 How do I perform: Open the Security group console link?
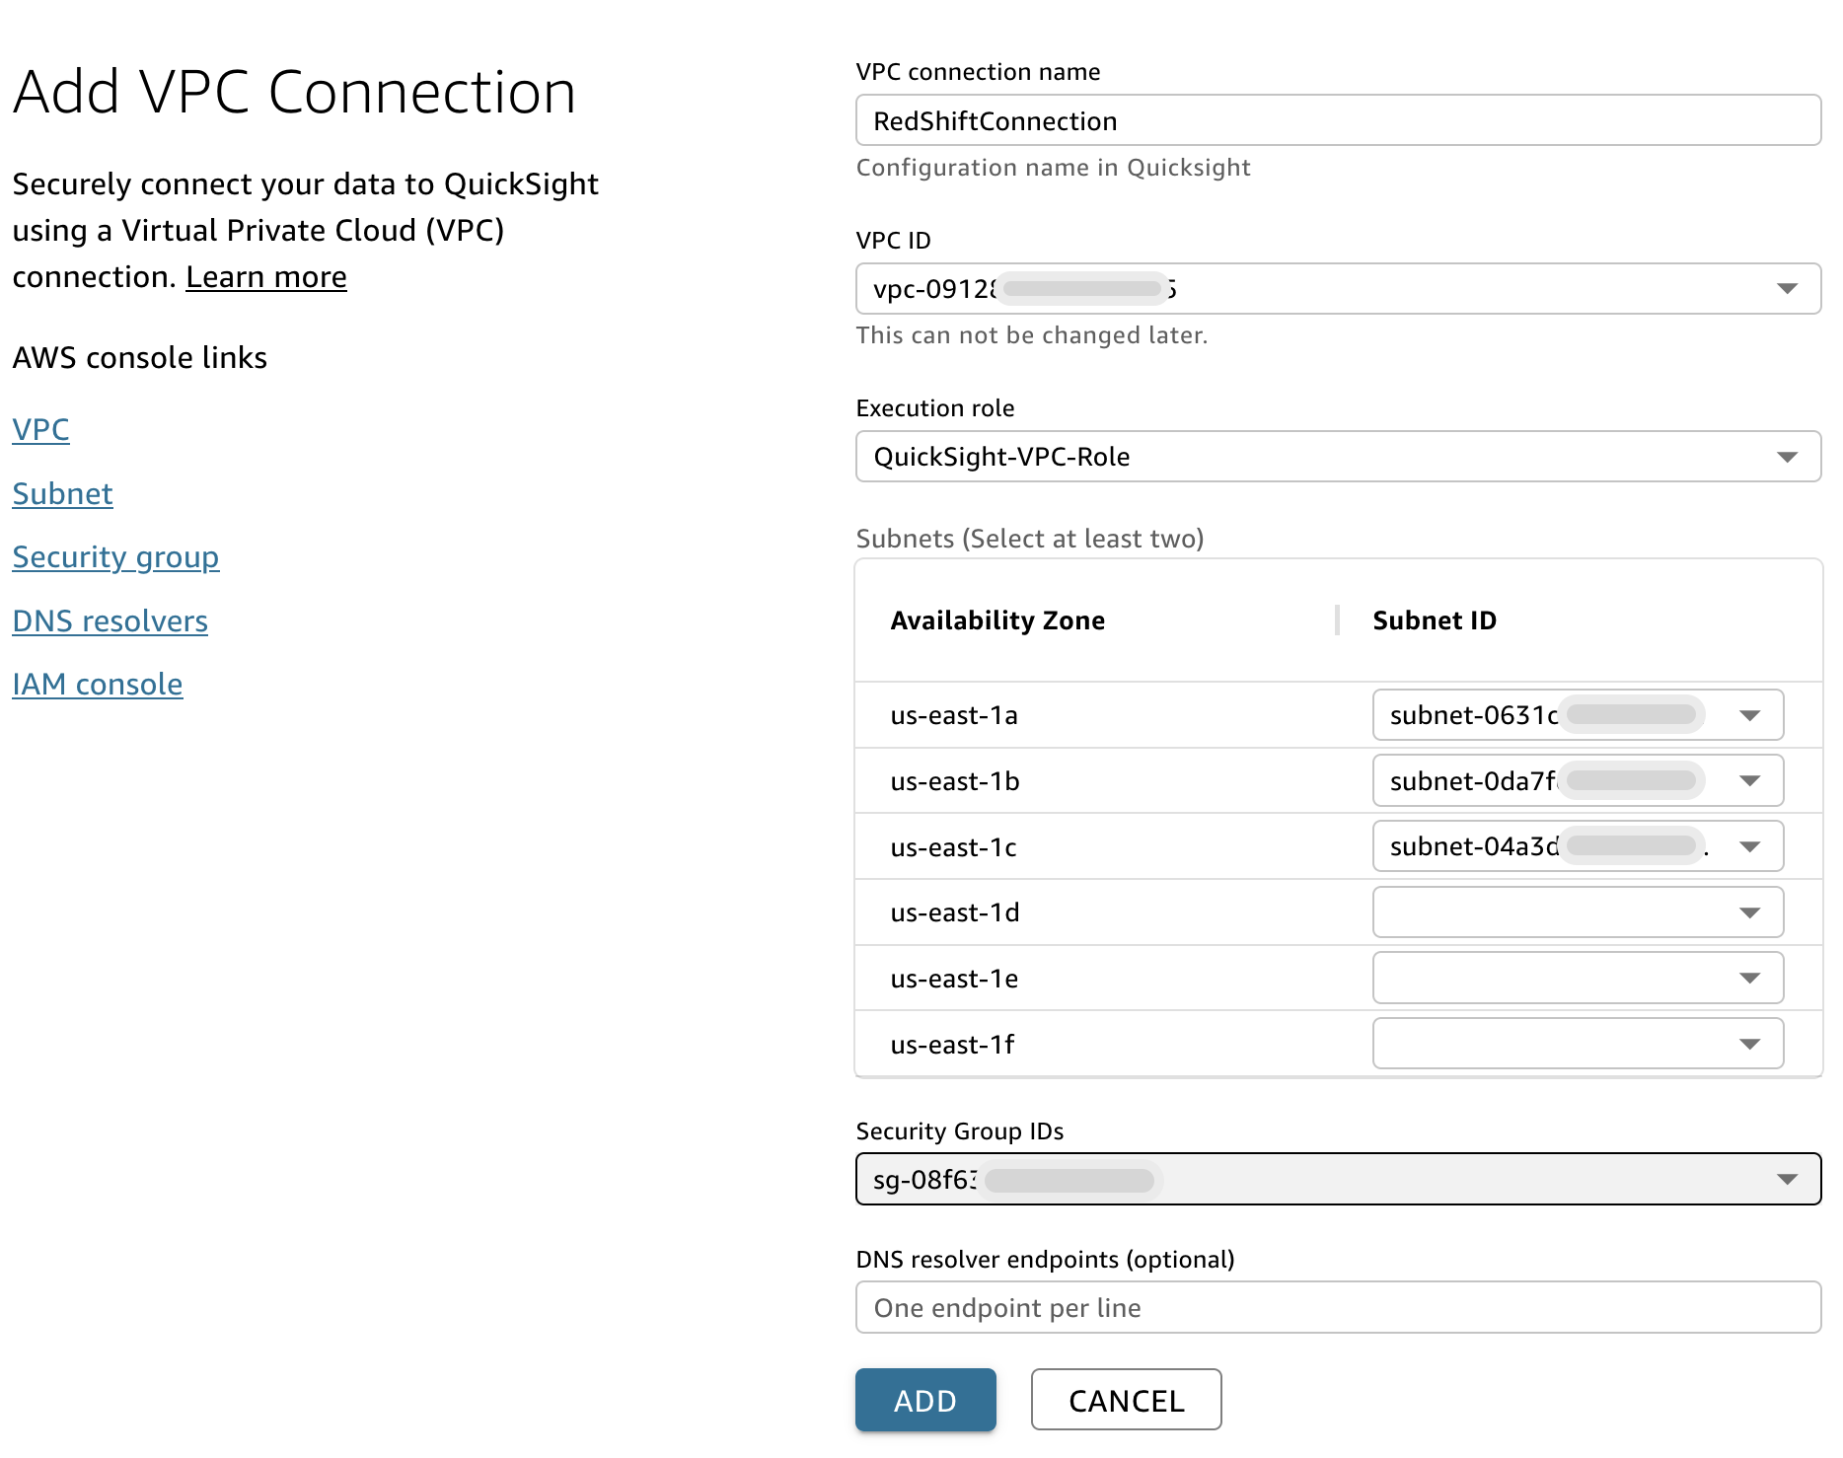click(115, 557)
